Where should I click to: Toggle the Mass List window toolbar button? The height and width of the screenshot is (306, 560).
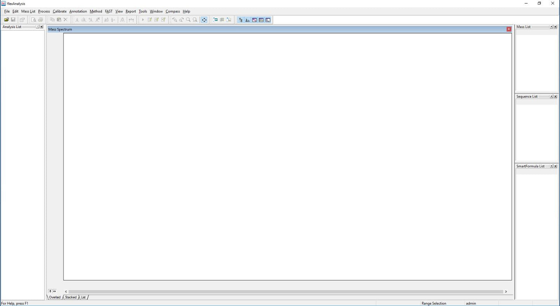tap(247, 20)
